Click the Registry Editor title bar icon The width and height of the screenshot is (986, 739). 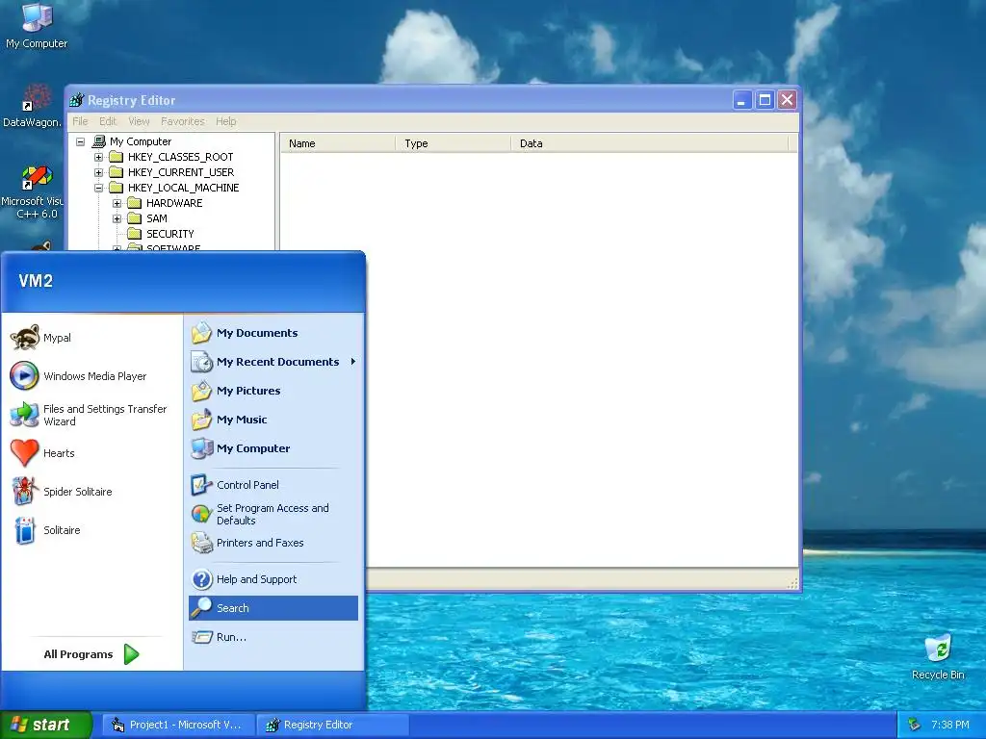tap(77, 100)
